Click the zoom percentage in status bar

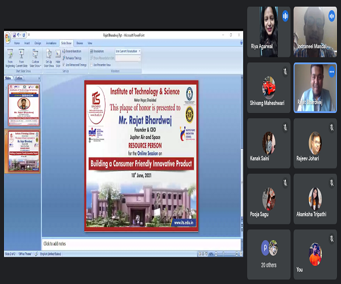point(211,254)
